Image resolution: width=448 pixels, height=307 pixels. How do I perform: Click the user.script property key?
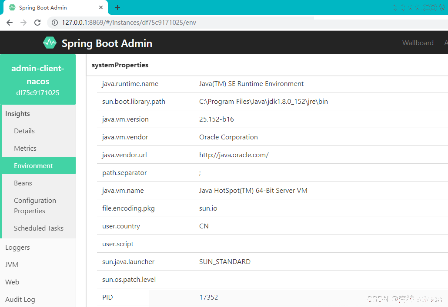point(118,244)
